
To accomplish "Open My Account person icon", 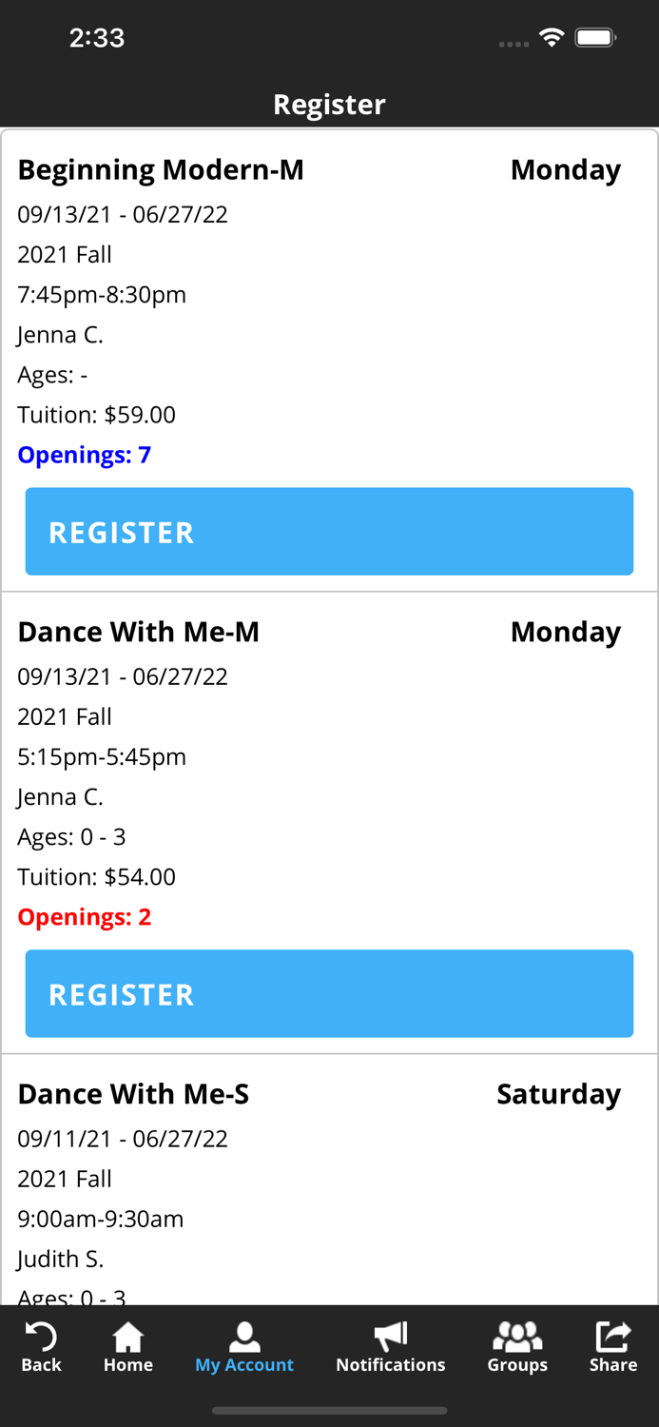I will click(x=244, y=1337).
